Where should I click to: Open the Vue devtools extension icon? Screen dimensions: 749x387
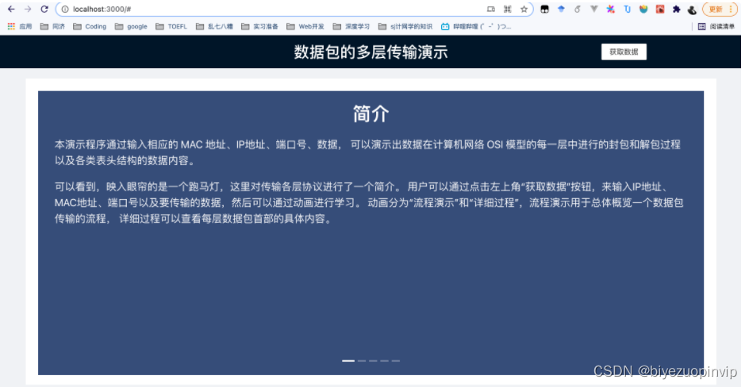tap(594, 9)
